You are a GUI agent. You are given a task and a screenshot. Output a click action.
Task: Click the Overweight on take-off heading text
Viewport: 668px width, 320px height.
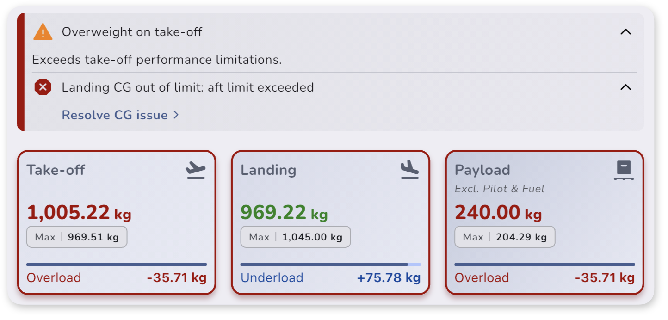132,32
